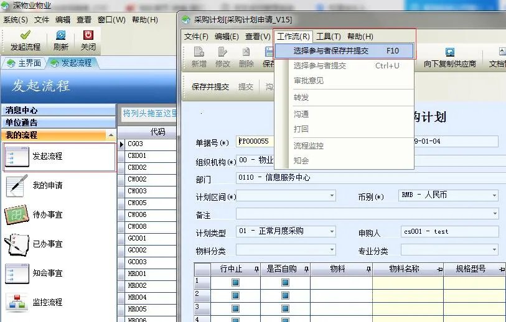Open 监控流程 flowchart icon in sidebar
Image resolution: width=506 pixels, height=322 pixels.
click(17, 302)
